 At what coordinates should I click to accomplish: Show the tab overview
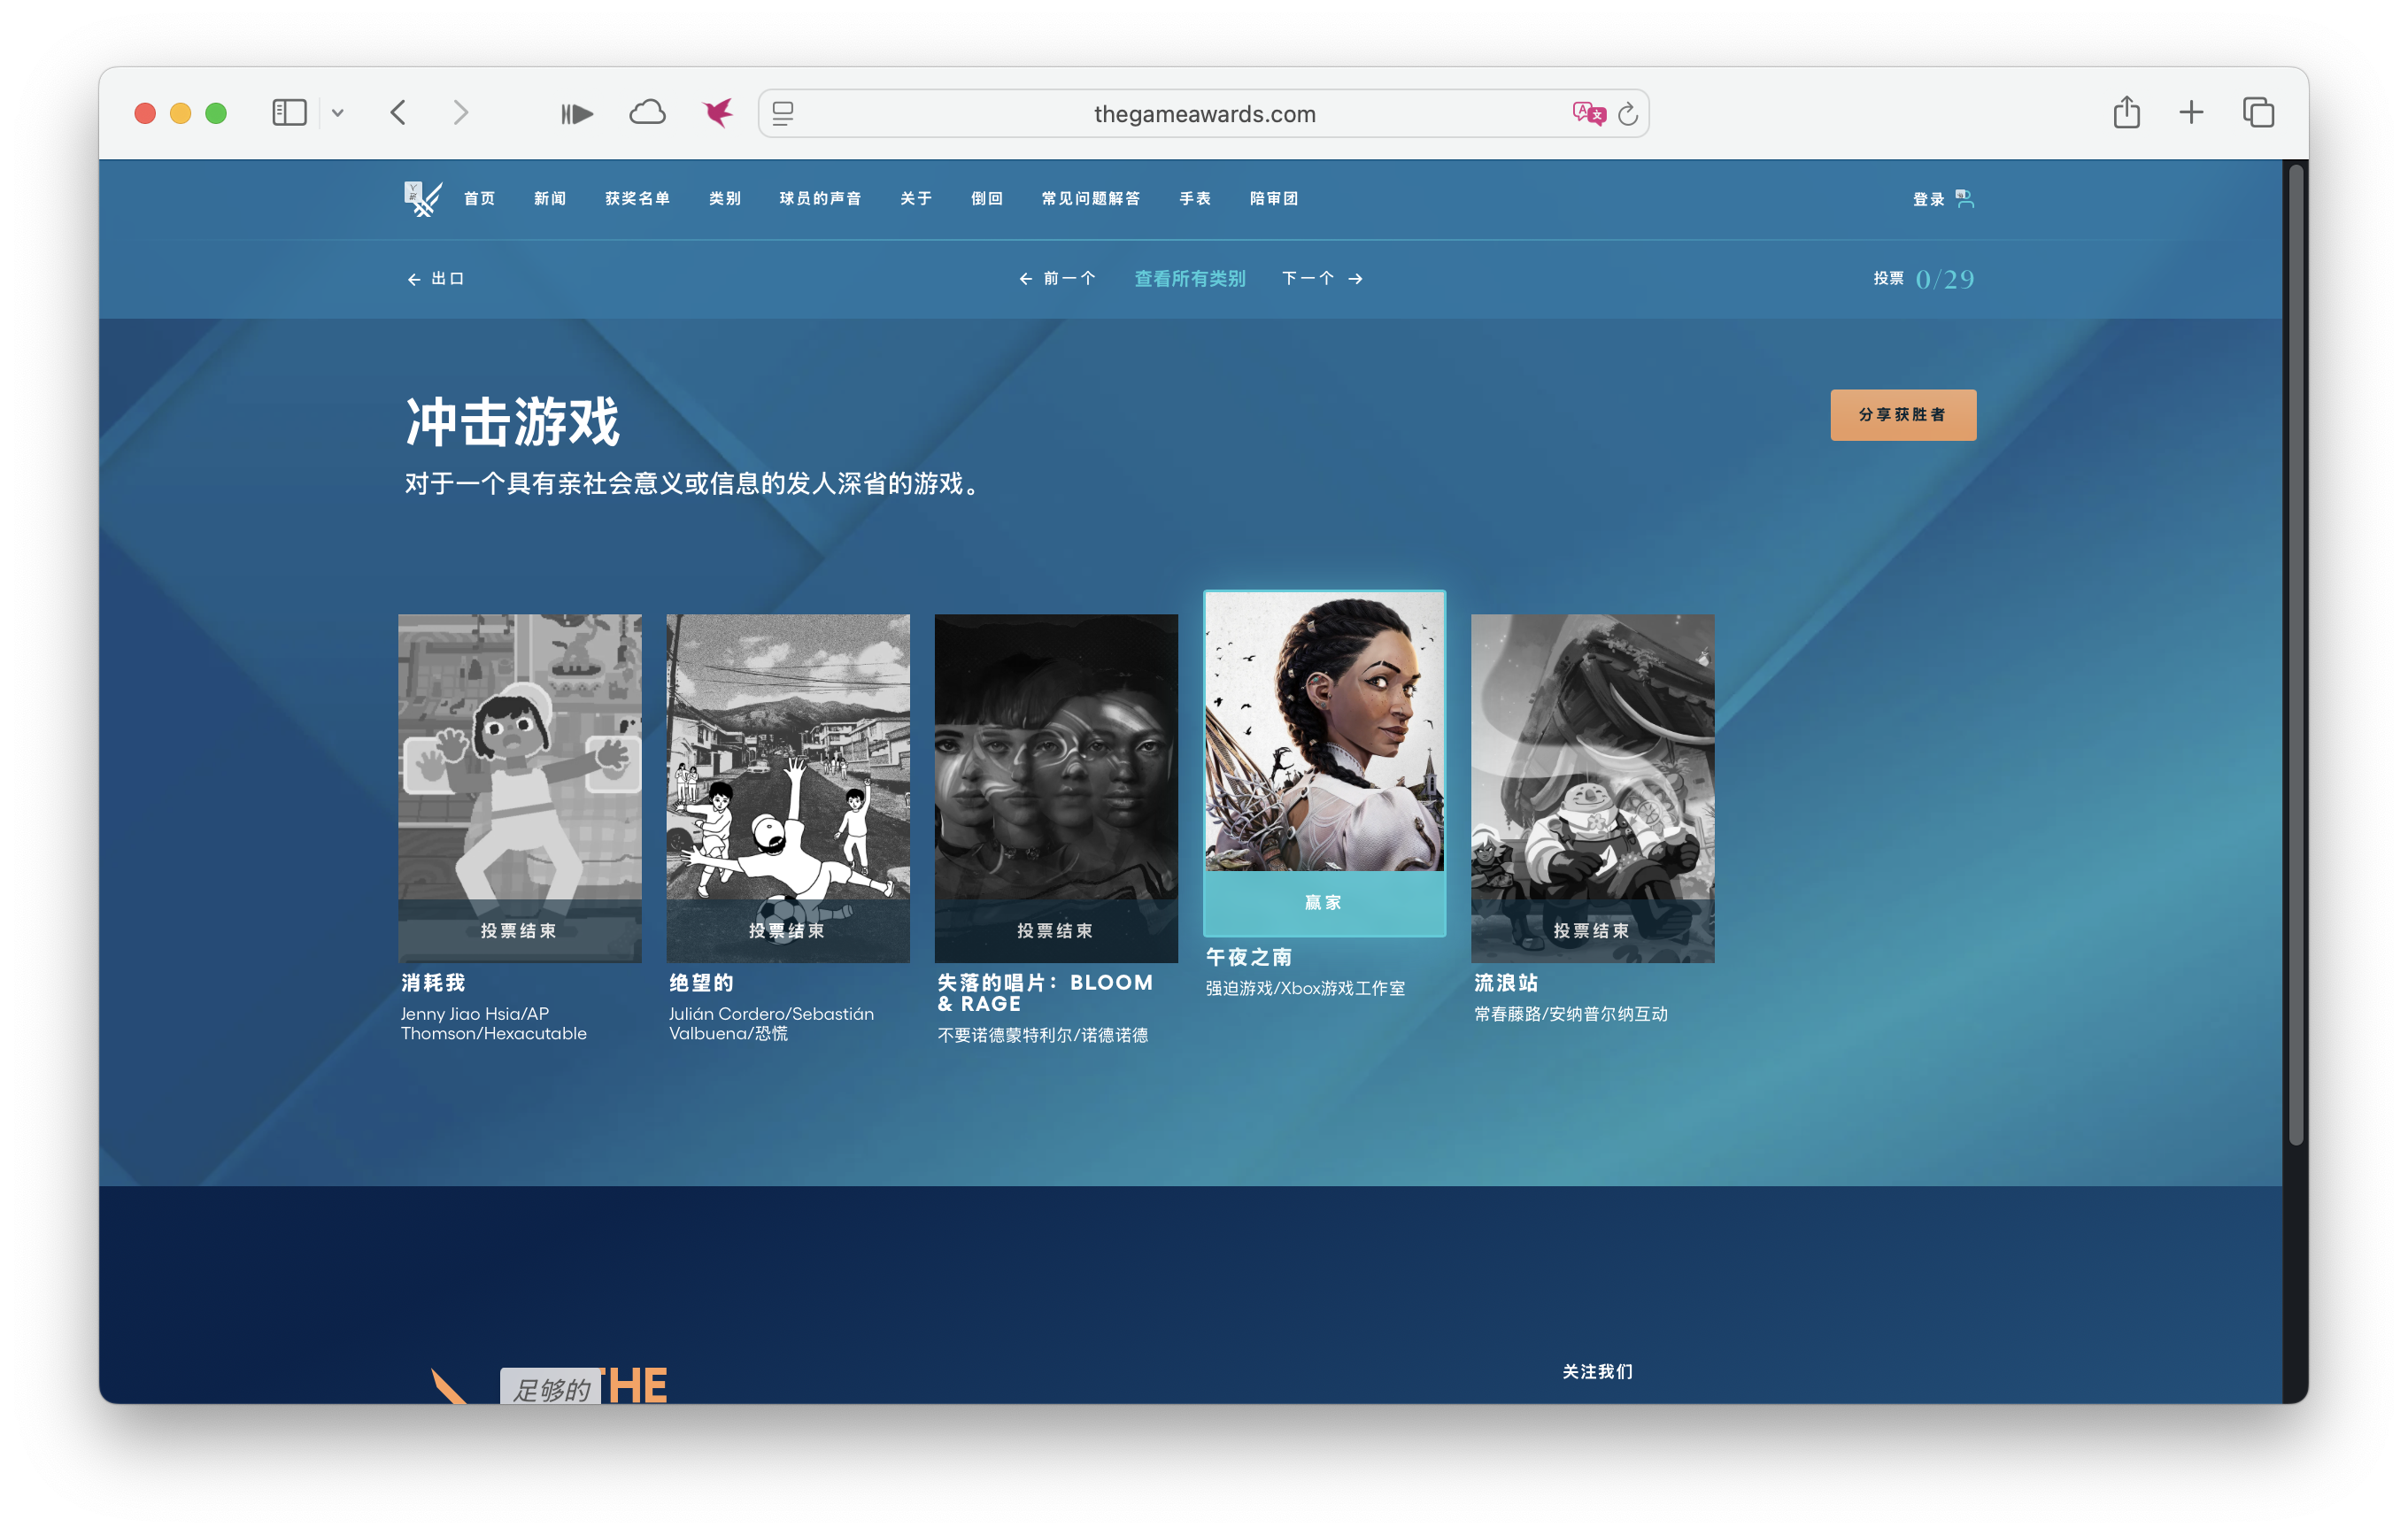coord(2258,112)
